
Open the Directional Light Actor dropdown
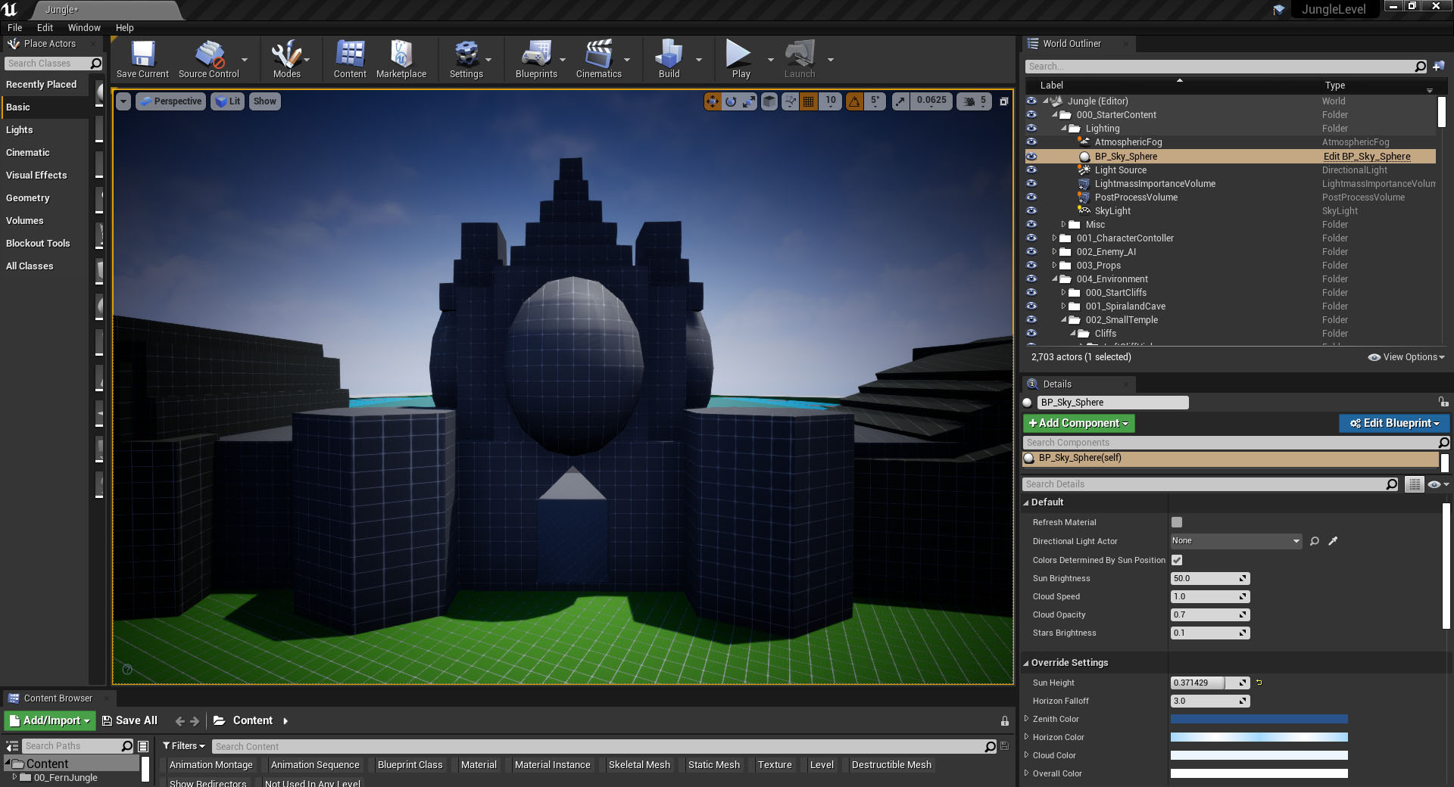pos(1236,541)
